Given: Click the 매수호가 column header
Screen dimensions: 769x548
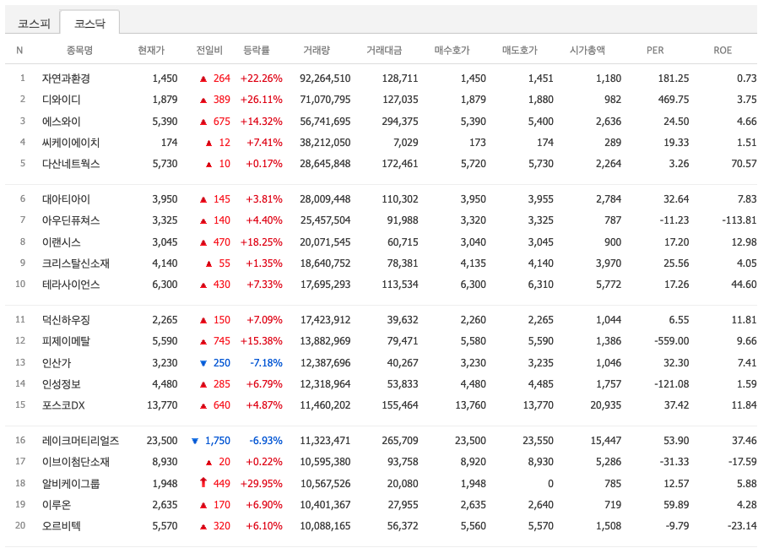Looking at the screenshot, I should coord(452,50).
